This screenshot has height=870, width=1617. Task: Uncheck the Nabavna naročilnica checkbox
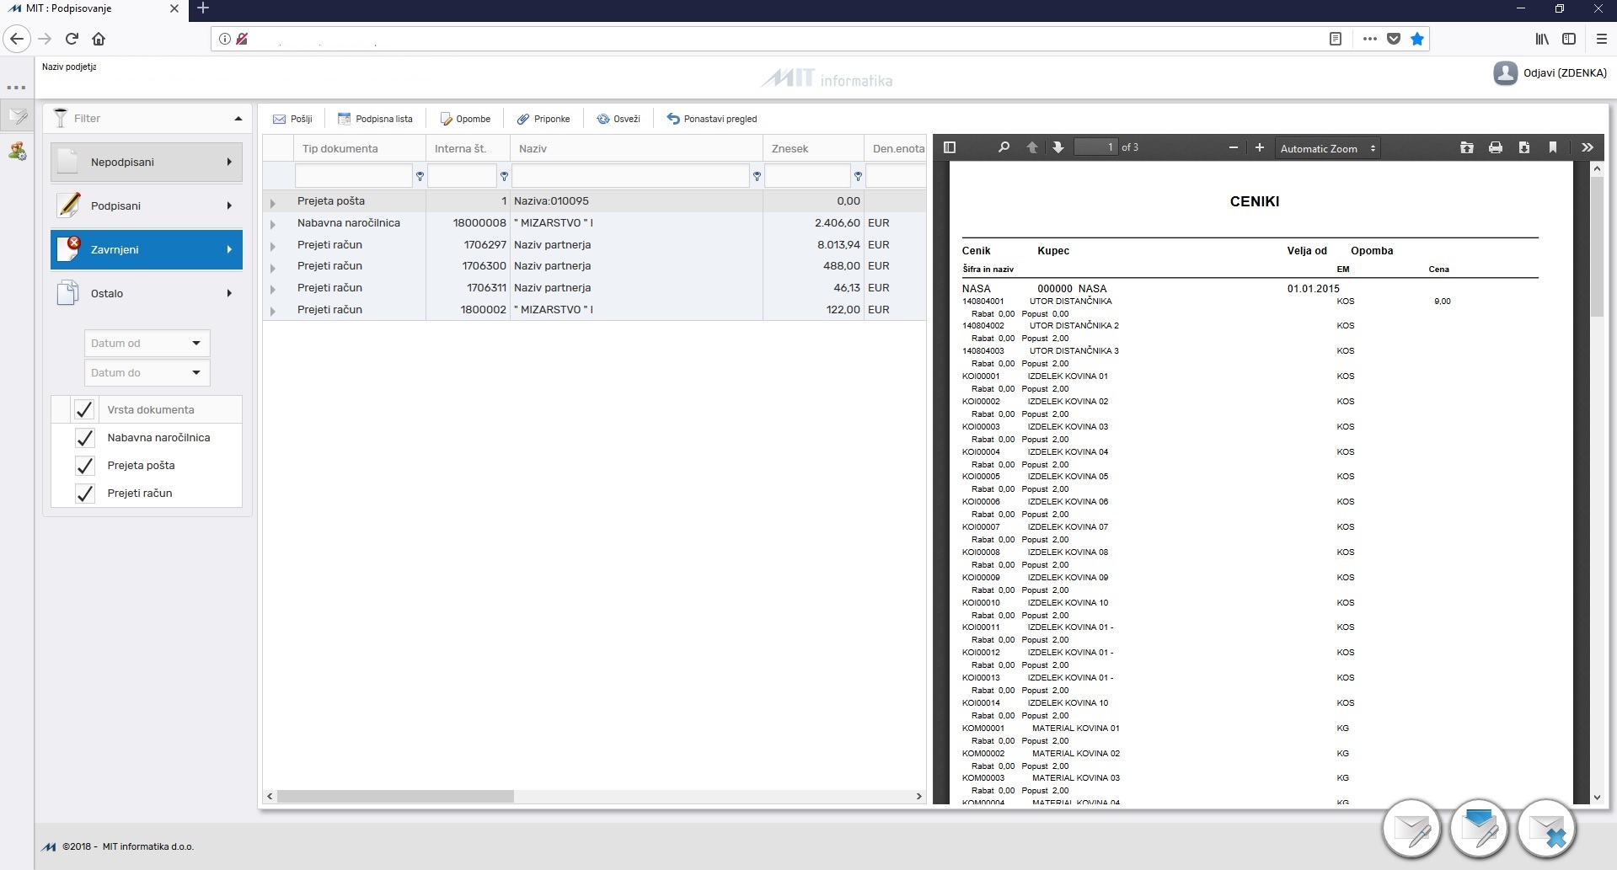(84, 438)
